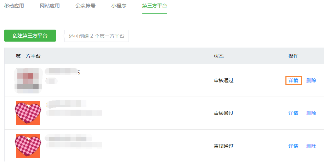Switch to the 网站应用 tab
The image size is (324, 165).
coord(50,6)
